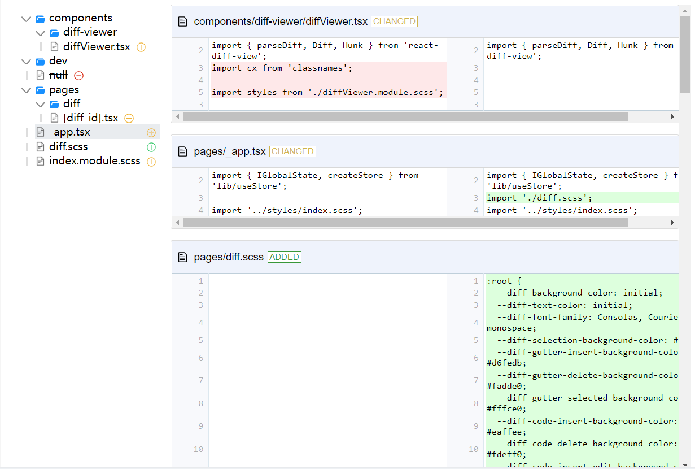The width and height of the screenshot is (695, 469).
Task: Click right scroll arrow of _app.tsx diff
Action: (x=672, y=223)
